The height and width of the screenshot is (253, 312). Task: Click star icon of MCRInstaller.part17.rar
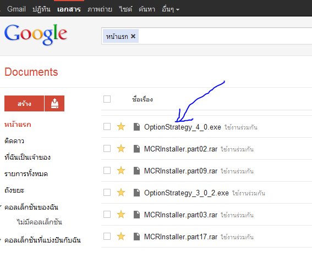tap(121, 237)
